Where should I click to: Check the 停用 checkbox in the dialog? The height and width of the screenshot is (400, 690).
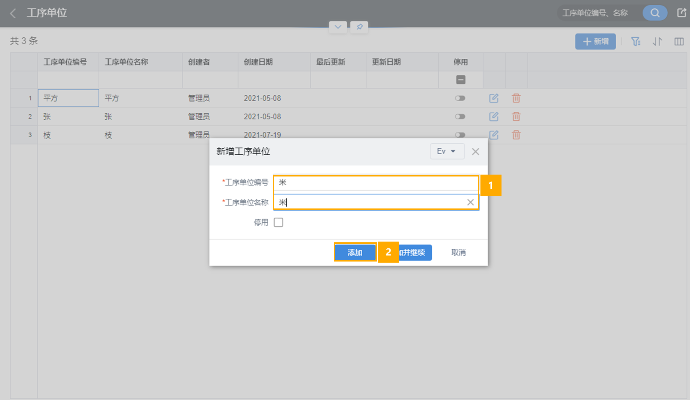tap(278, 222)
